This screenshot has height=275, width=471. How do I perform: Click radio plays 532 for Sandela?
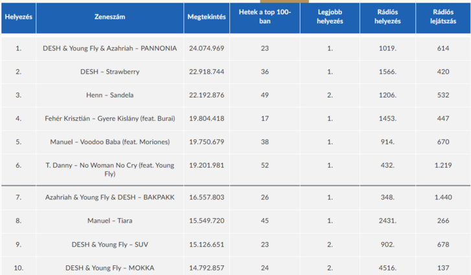pos(443,95)
